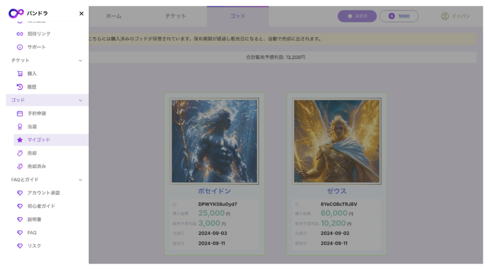This screenshot has width=494, height=270.
Task: Click the award ribbon icon beside 当選
Action: point(20,127)
